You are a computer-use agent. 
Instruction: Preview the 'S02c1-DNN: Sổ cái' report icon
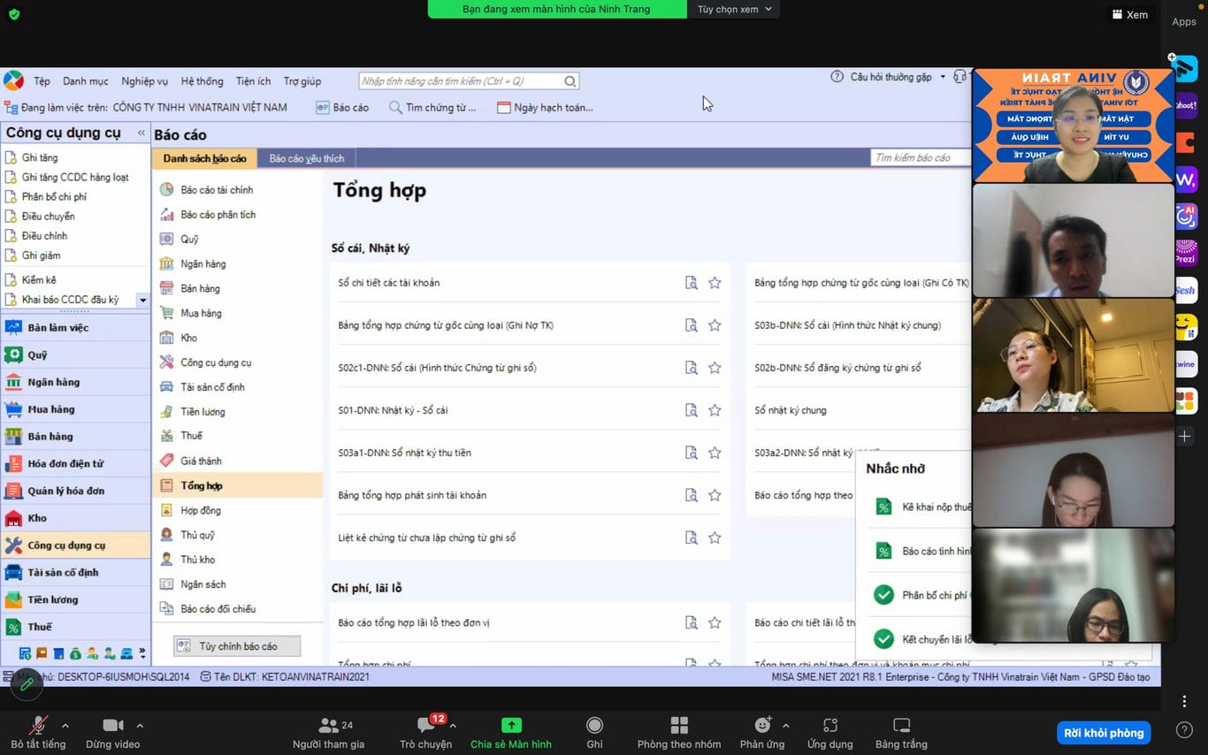pyautogui.click(x=692, y=368)
